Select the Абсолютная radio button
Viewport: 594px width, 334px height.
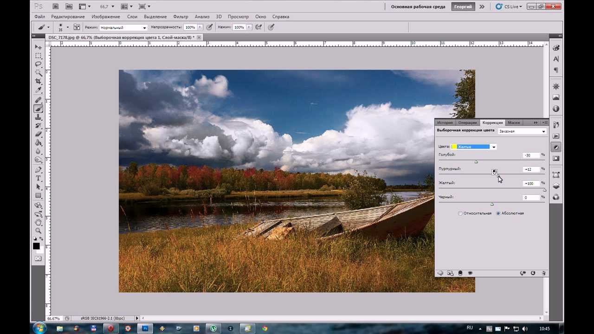tap(498, 213)
